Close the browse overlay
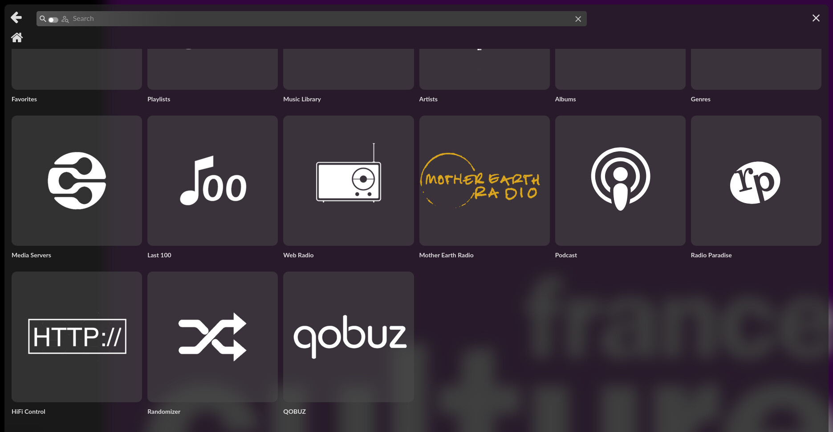The width and height of the screenshot is (833, 432). [x=816, y=18]
